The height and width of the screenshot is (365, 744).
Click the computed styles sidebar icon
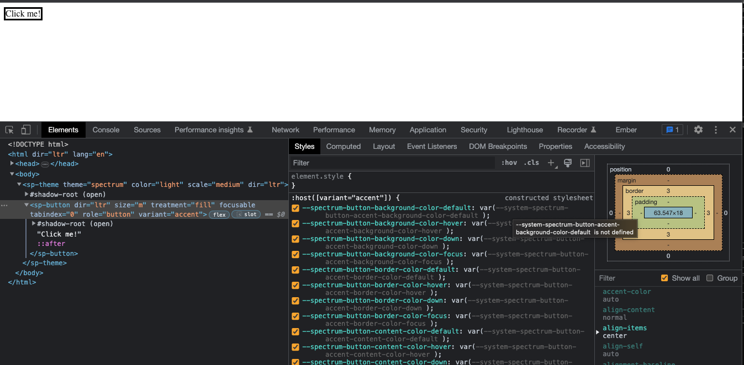(584, 163)
